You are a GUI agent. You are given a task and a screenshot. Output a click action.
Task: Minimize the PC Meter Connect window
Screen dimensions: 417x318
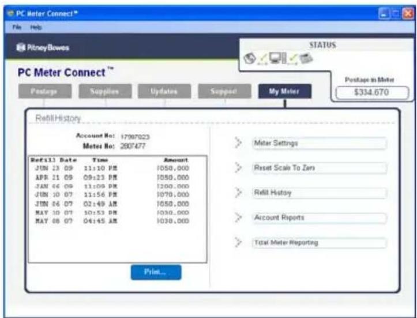click(384, 14)
